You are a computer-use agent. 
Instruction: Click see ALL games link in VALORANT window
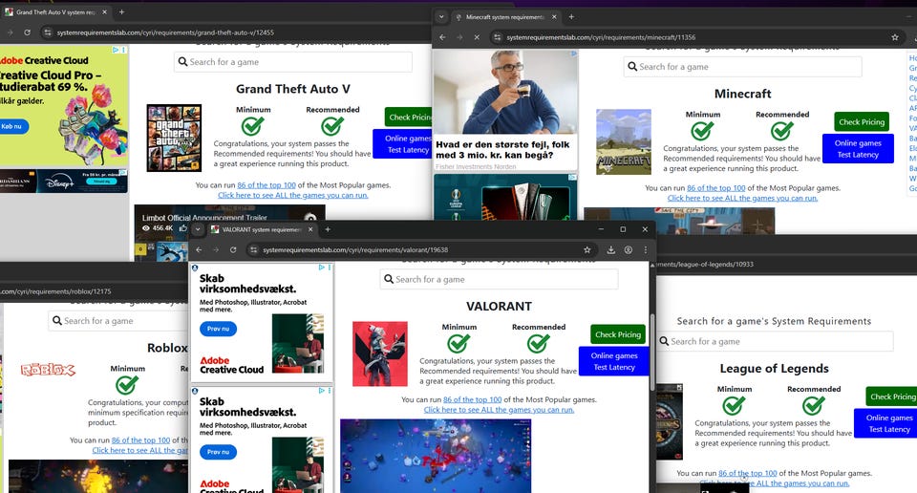[x=499, y=410]
